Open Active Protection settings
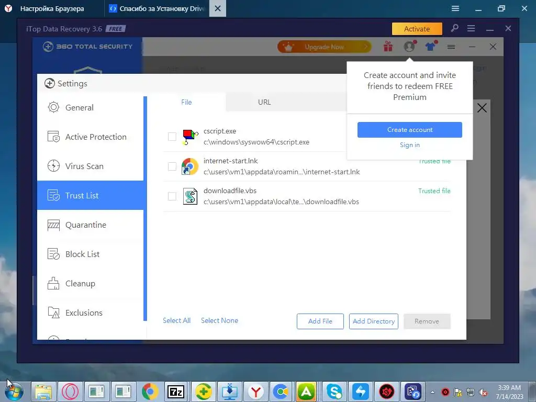The image size is (536, 402). pyautogui.click(x=90, y=137)
